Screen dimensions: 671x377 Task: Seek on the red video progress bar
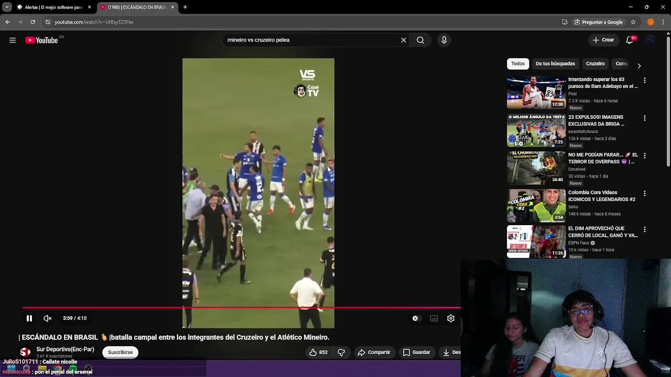(241, 308)
